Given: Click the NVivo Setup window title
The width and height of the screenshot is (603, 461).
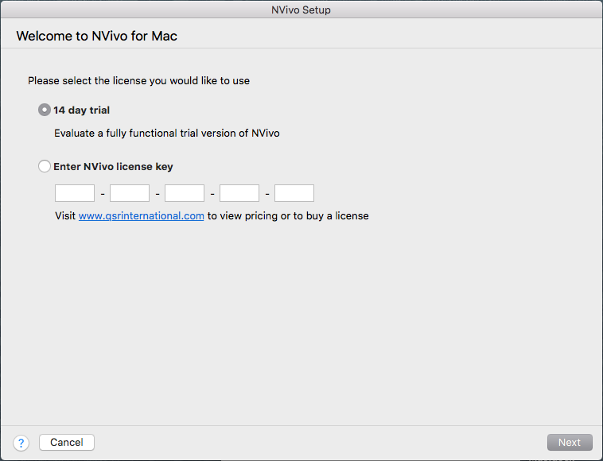Looking at the screenshot, I should [x=301, y=10].
